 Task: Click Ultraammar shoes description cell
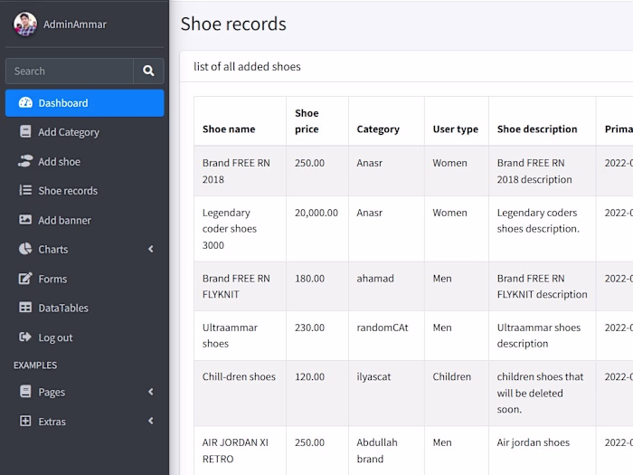tap(543, 336)
